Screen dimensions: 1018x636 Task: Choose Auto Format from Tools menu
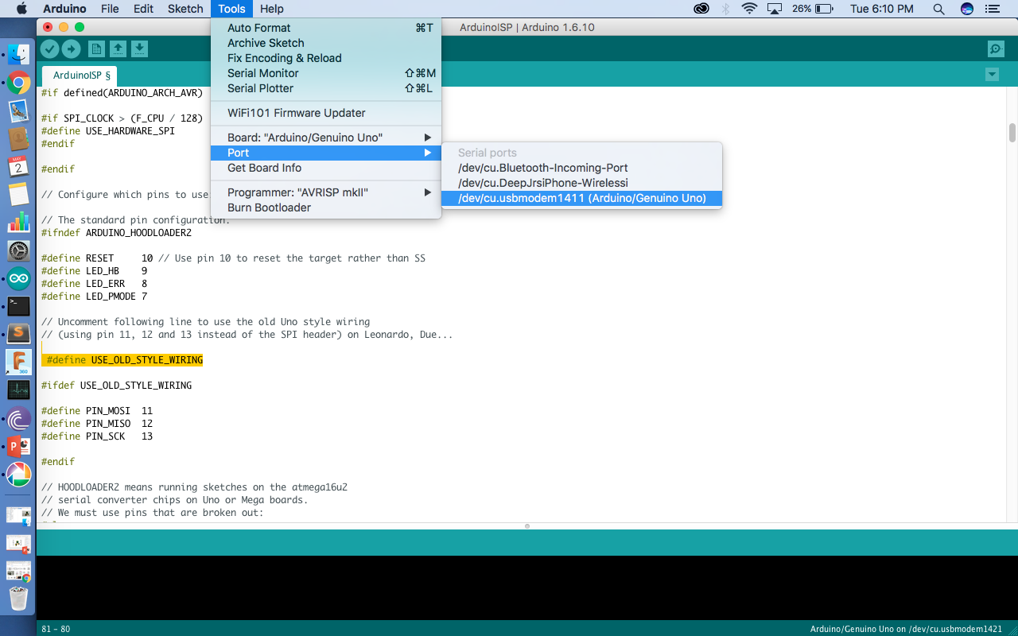tap(326, 28)
